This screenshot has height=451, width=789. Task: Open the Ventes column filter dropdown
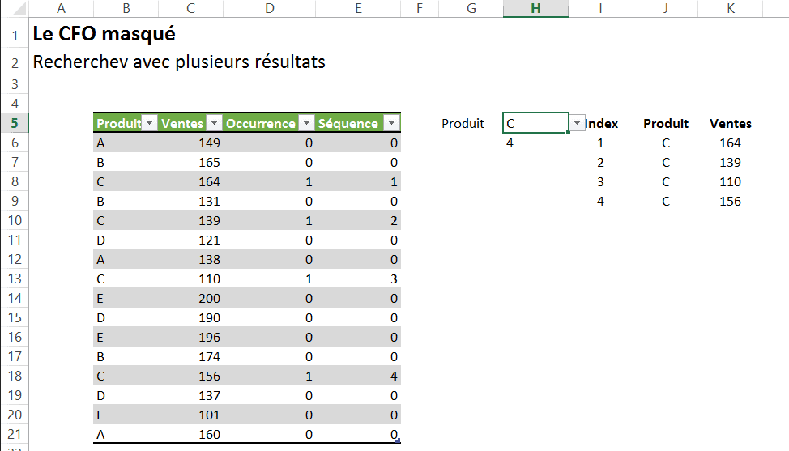click(213, 124)
